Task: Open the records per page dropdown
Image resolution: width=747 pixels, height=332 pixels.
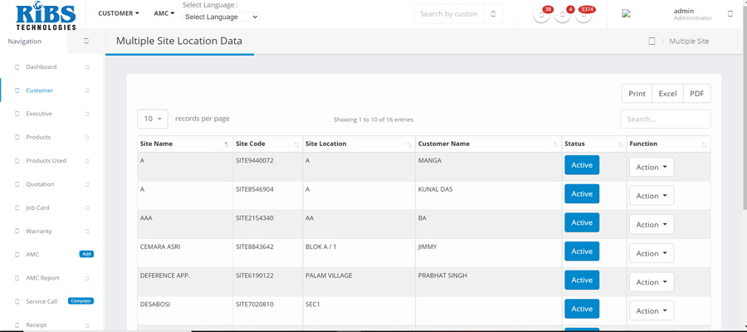Action: pyautogui.click(x=153, y=119)
